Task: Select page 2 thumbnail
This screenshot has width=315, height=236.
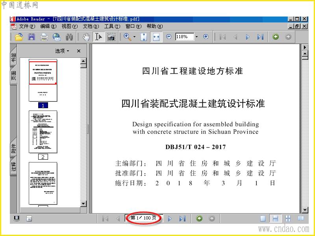Action: pyautogui.click(x=43, y=132)
